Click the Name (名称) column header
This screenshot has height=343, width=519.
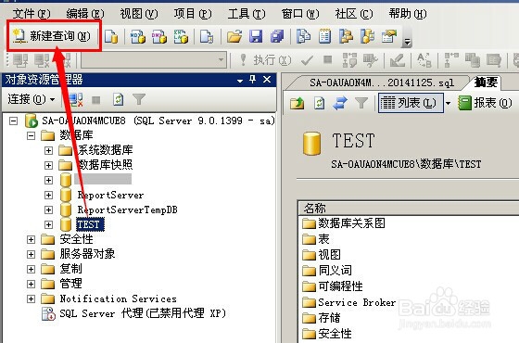pyautogui.click(x=409, y=209)
